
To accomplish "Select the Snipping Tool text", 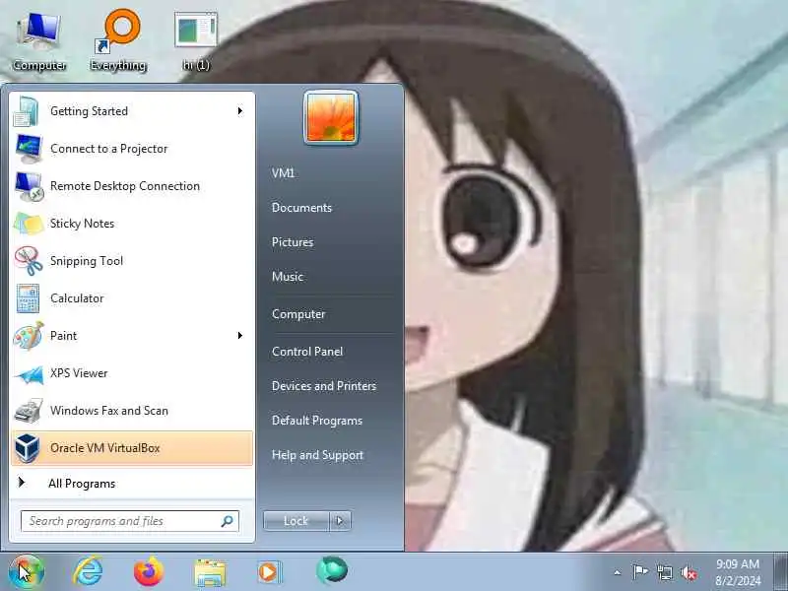I will click(x=87, y=261).
